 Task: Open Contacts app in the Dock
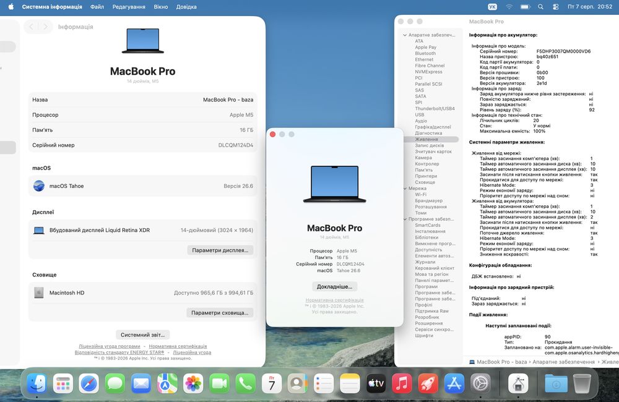(298, 383)
